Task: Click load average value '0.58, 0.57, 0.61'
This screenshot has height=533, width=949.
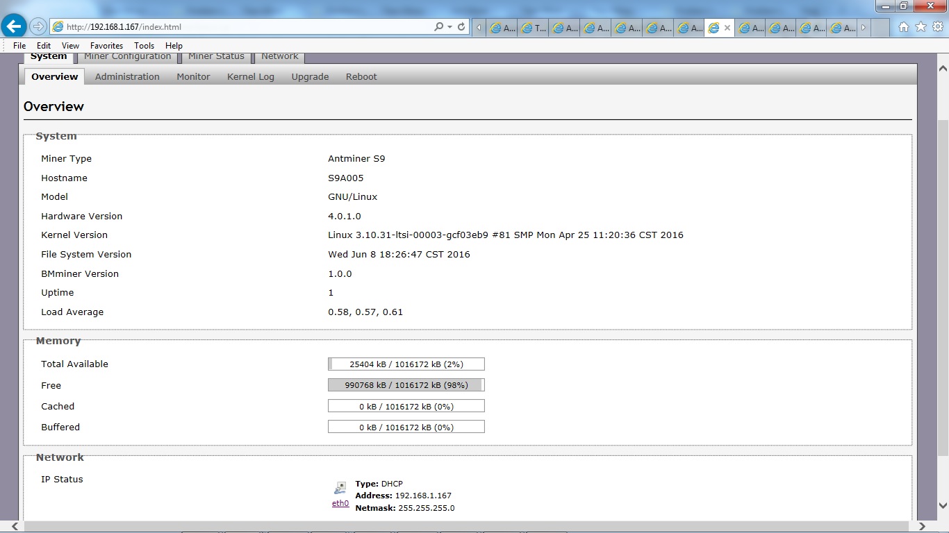Action: [x=365, y=312]
